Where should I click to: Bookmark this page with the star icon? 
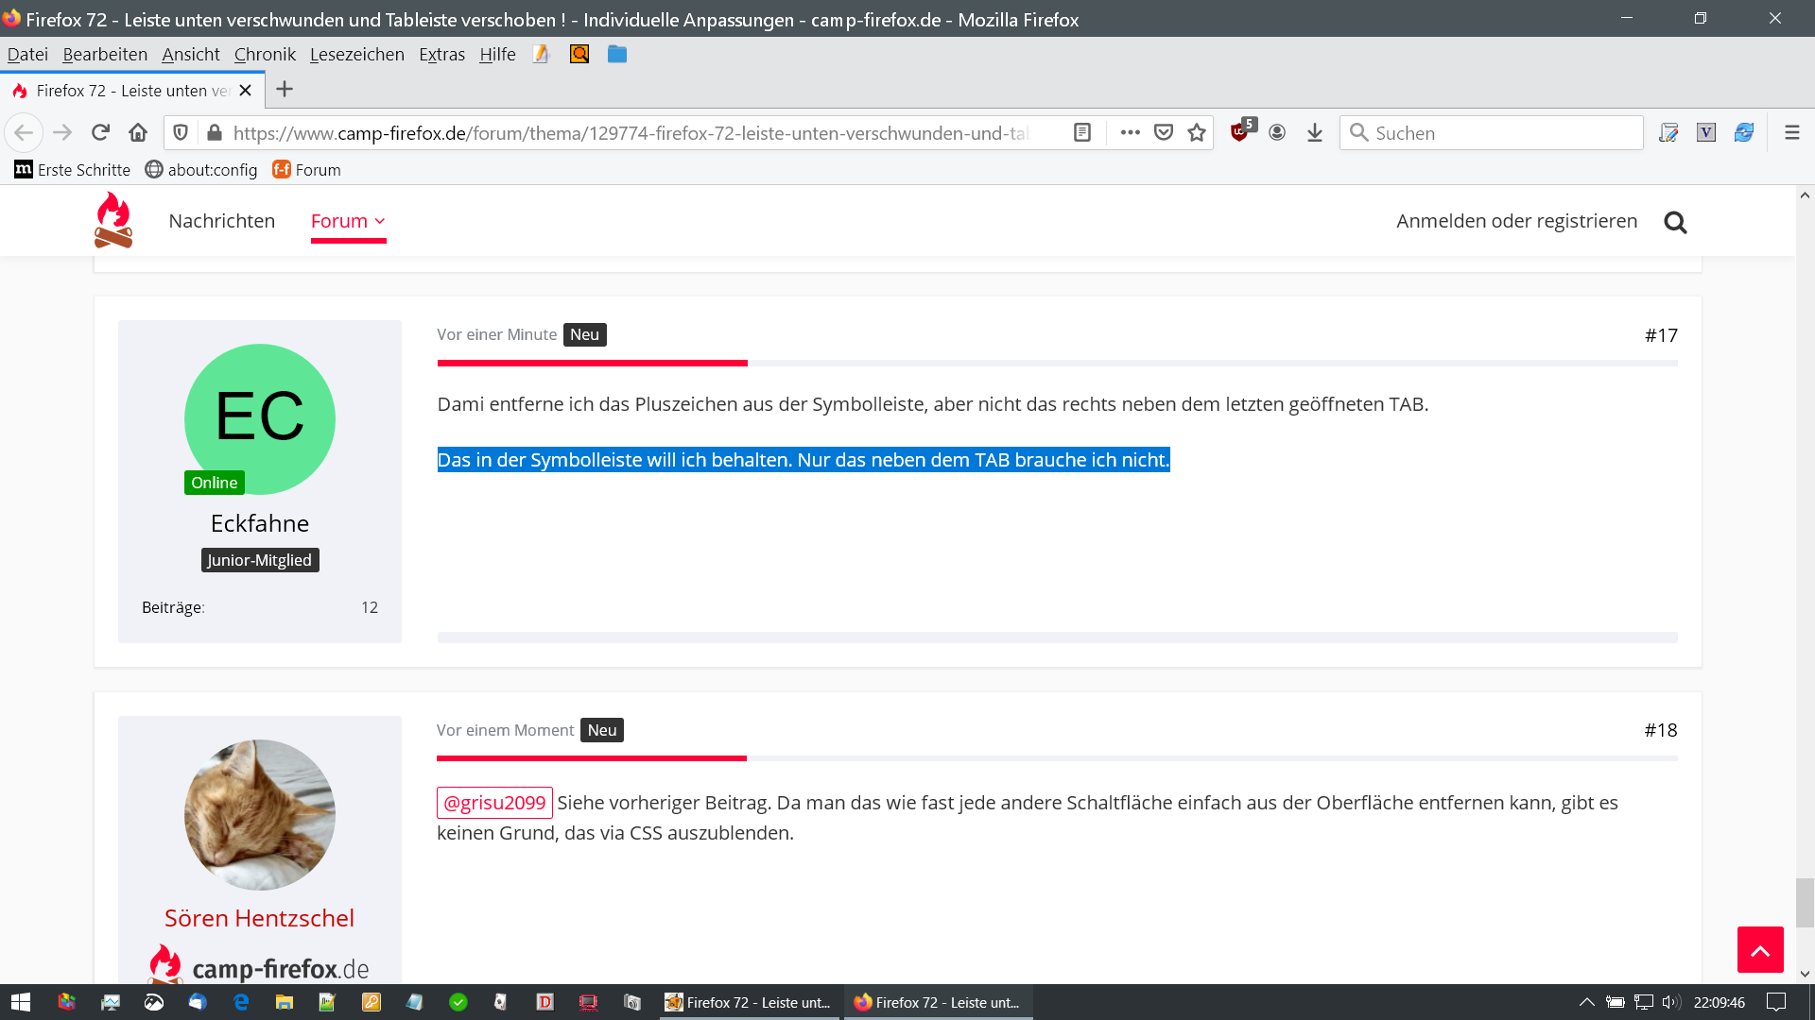pyautogui.click(x=1197, y=132)
